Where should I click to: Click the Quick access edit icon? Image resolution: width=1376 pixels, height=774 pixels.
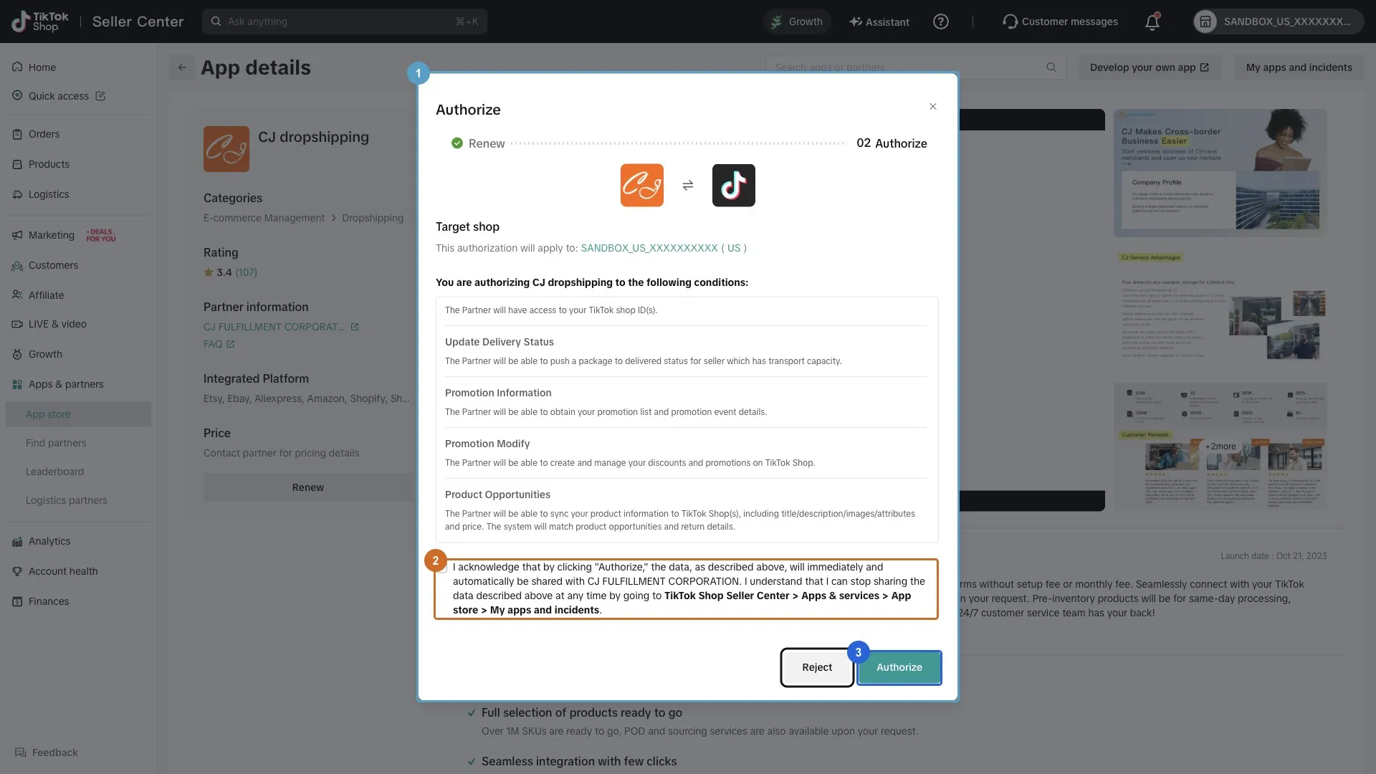[x=100, y=96]
